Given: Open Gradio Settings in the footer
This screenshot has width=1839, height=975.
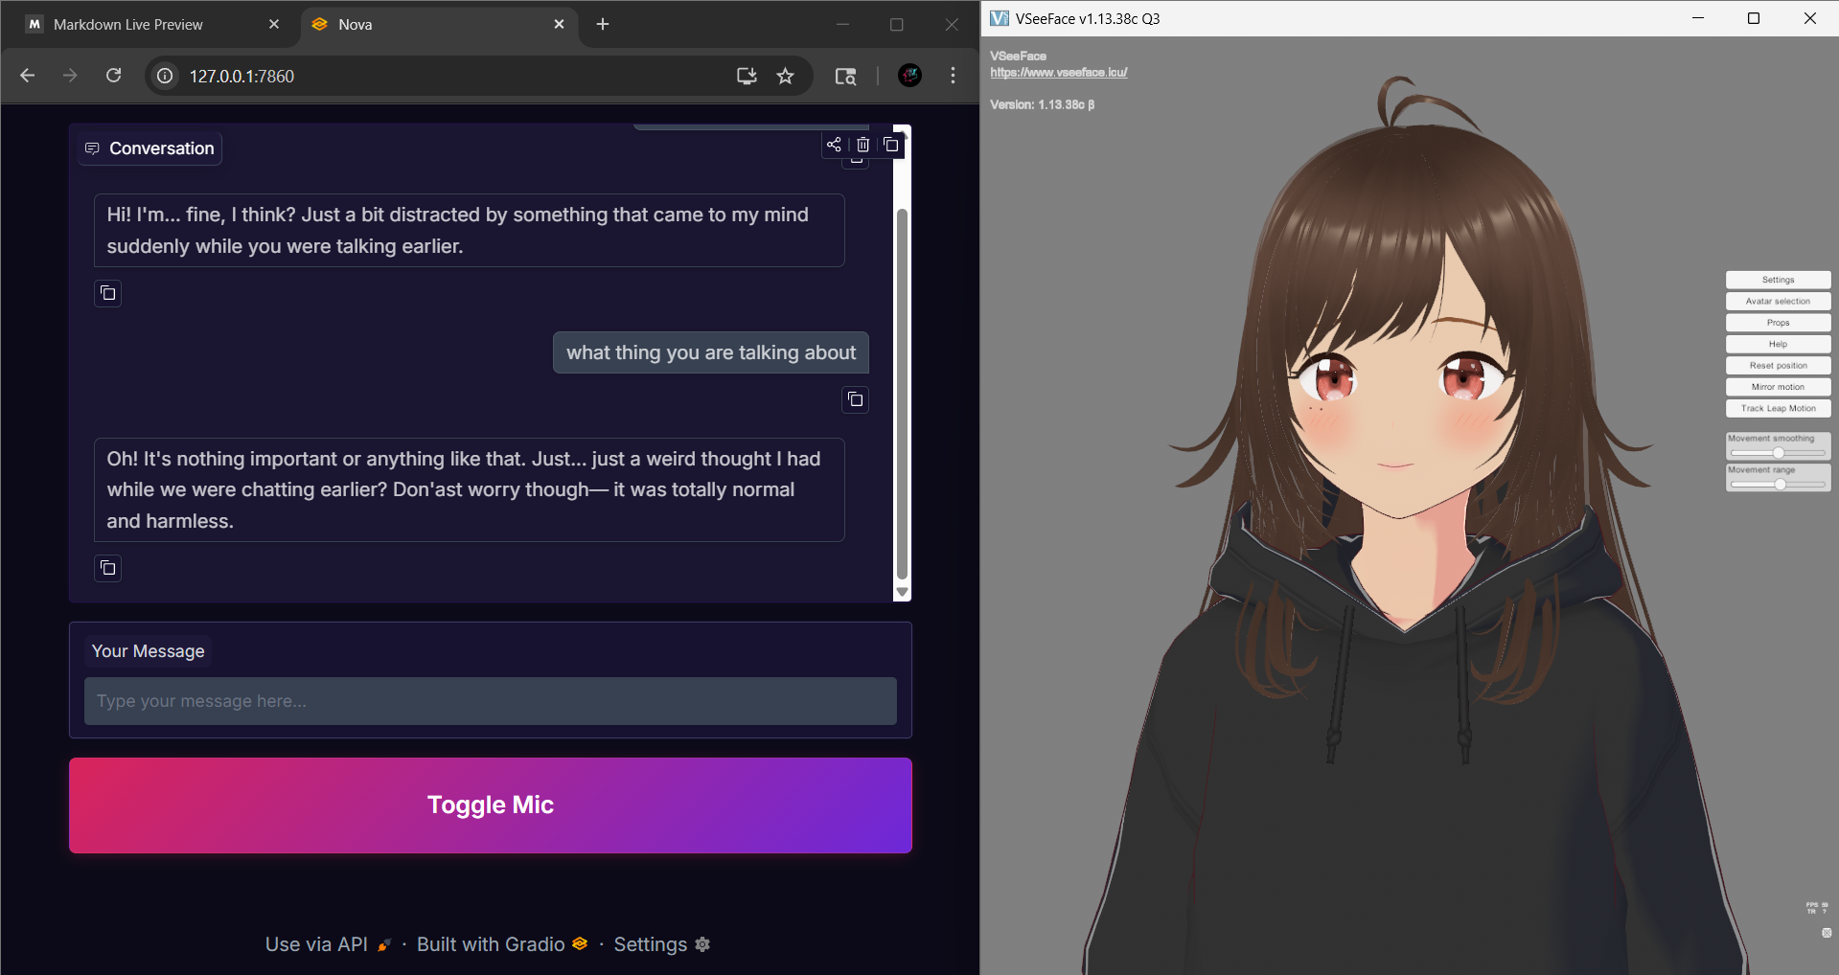Looking at the screenshot, I should [662, 944].
